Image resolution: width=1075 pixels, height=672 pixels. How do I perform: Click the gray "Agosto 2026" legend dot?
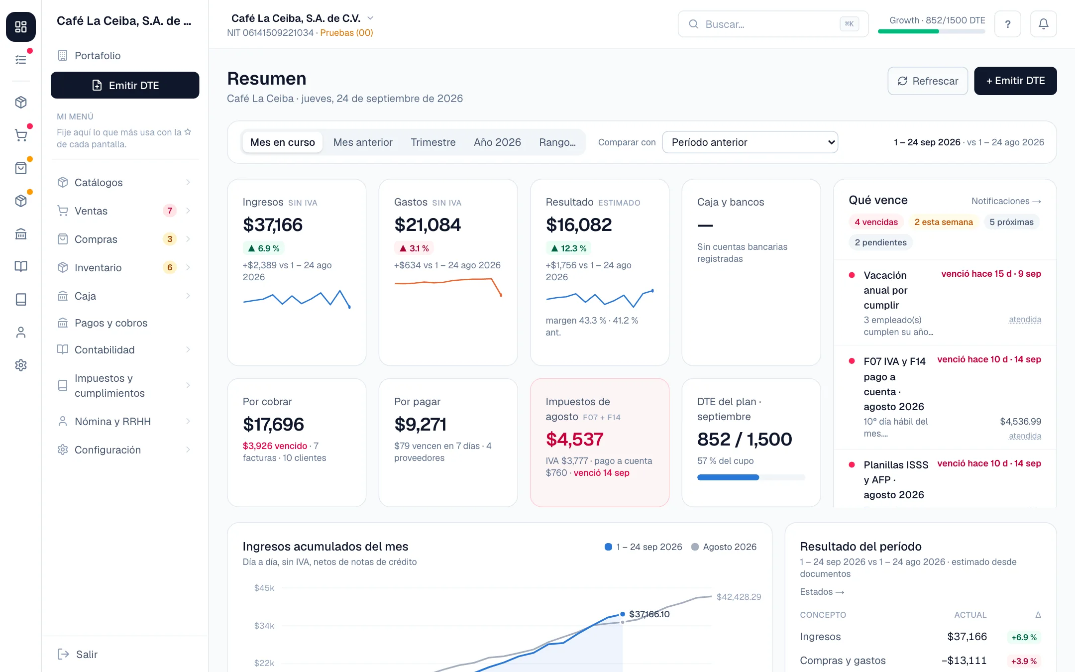pyautogui.click(x=695, y=547)
